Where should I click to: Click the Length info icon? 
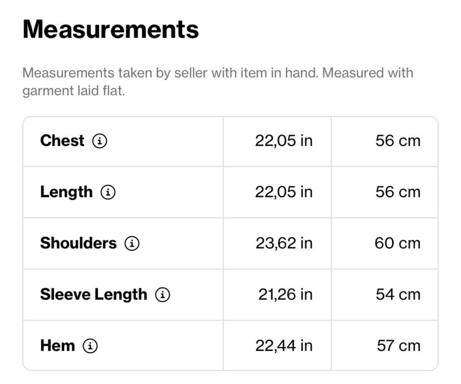(x=108, y=192)
